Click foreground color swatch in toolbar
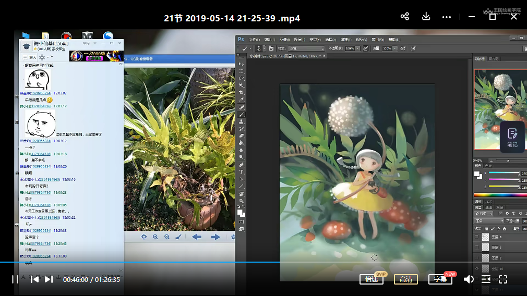 click(x=240, y=213)
